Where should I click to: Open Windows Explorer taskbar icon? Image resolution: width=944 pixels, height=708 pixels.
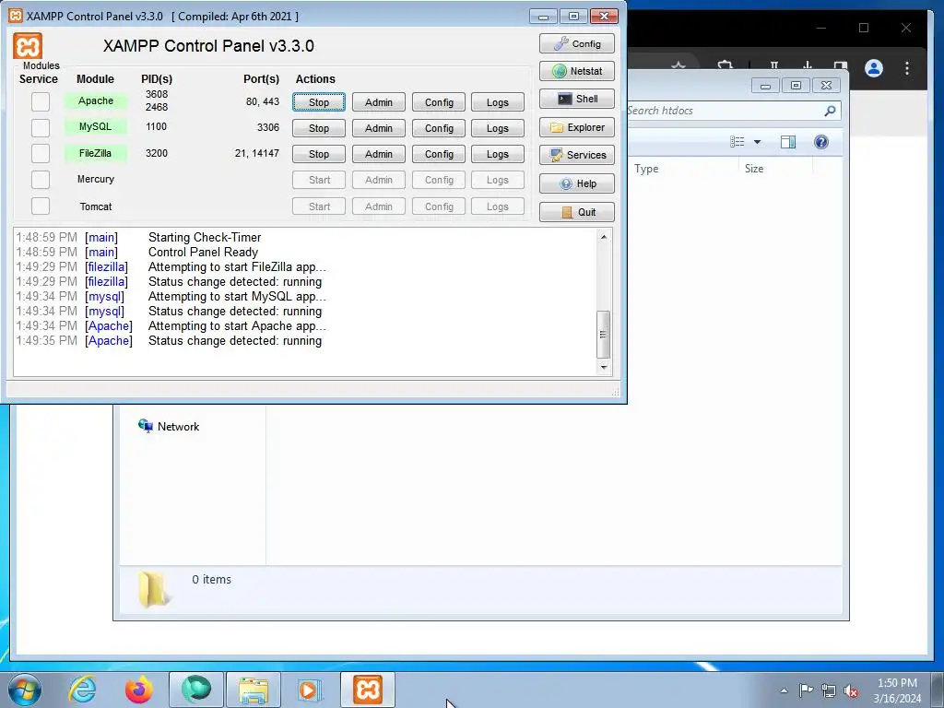pyautogui.click(x=254, y=690)
